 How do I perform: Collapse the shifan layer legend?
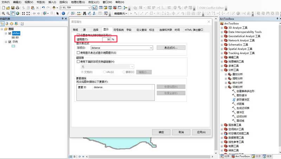[x=6, y=33]
